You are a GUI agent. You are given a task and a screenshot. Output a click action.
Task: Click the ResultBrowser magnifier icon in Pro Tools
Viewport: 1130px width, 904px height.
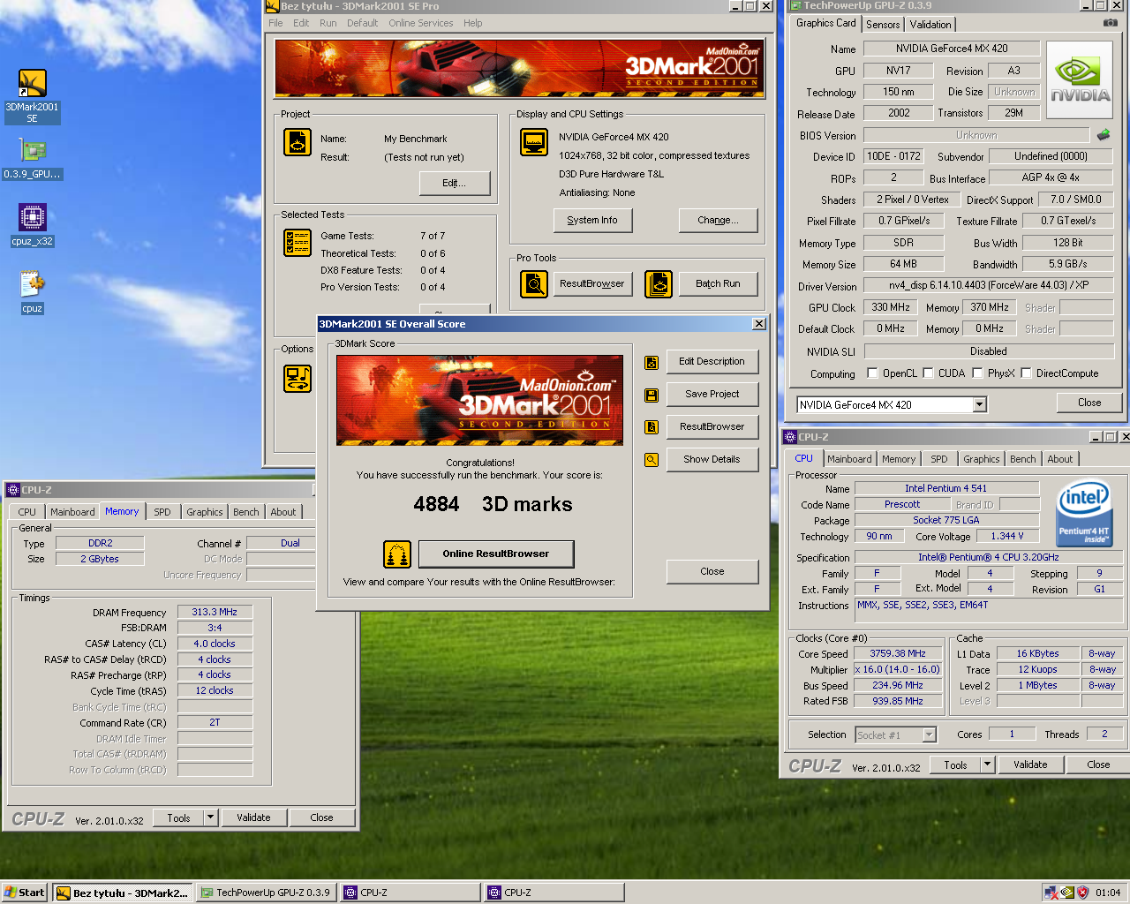(x=534, y=283)
